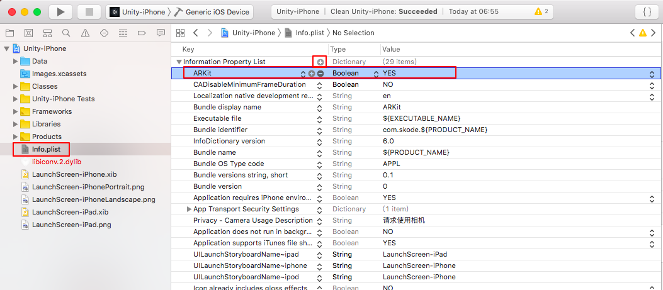The image size is (663, 290).
Task: Expand App Transport Security Settings row
Action: point(189,209)
